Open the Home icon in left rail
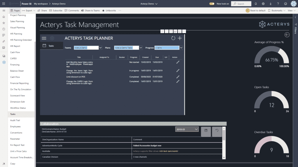This screenshot has width=298, height=167. pos(4,17)
